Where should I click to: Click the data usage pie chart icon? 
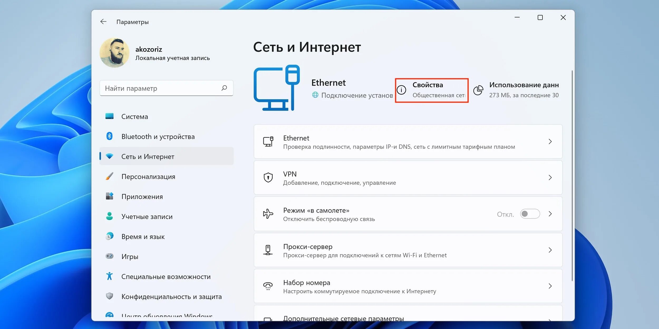click(x=478, y=90)
